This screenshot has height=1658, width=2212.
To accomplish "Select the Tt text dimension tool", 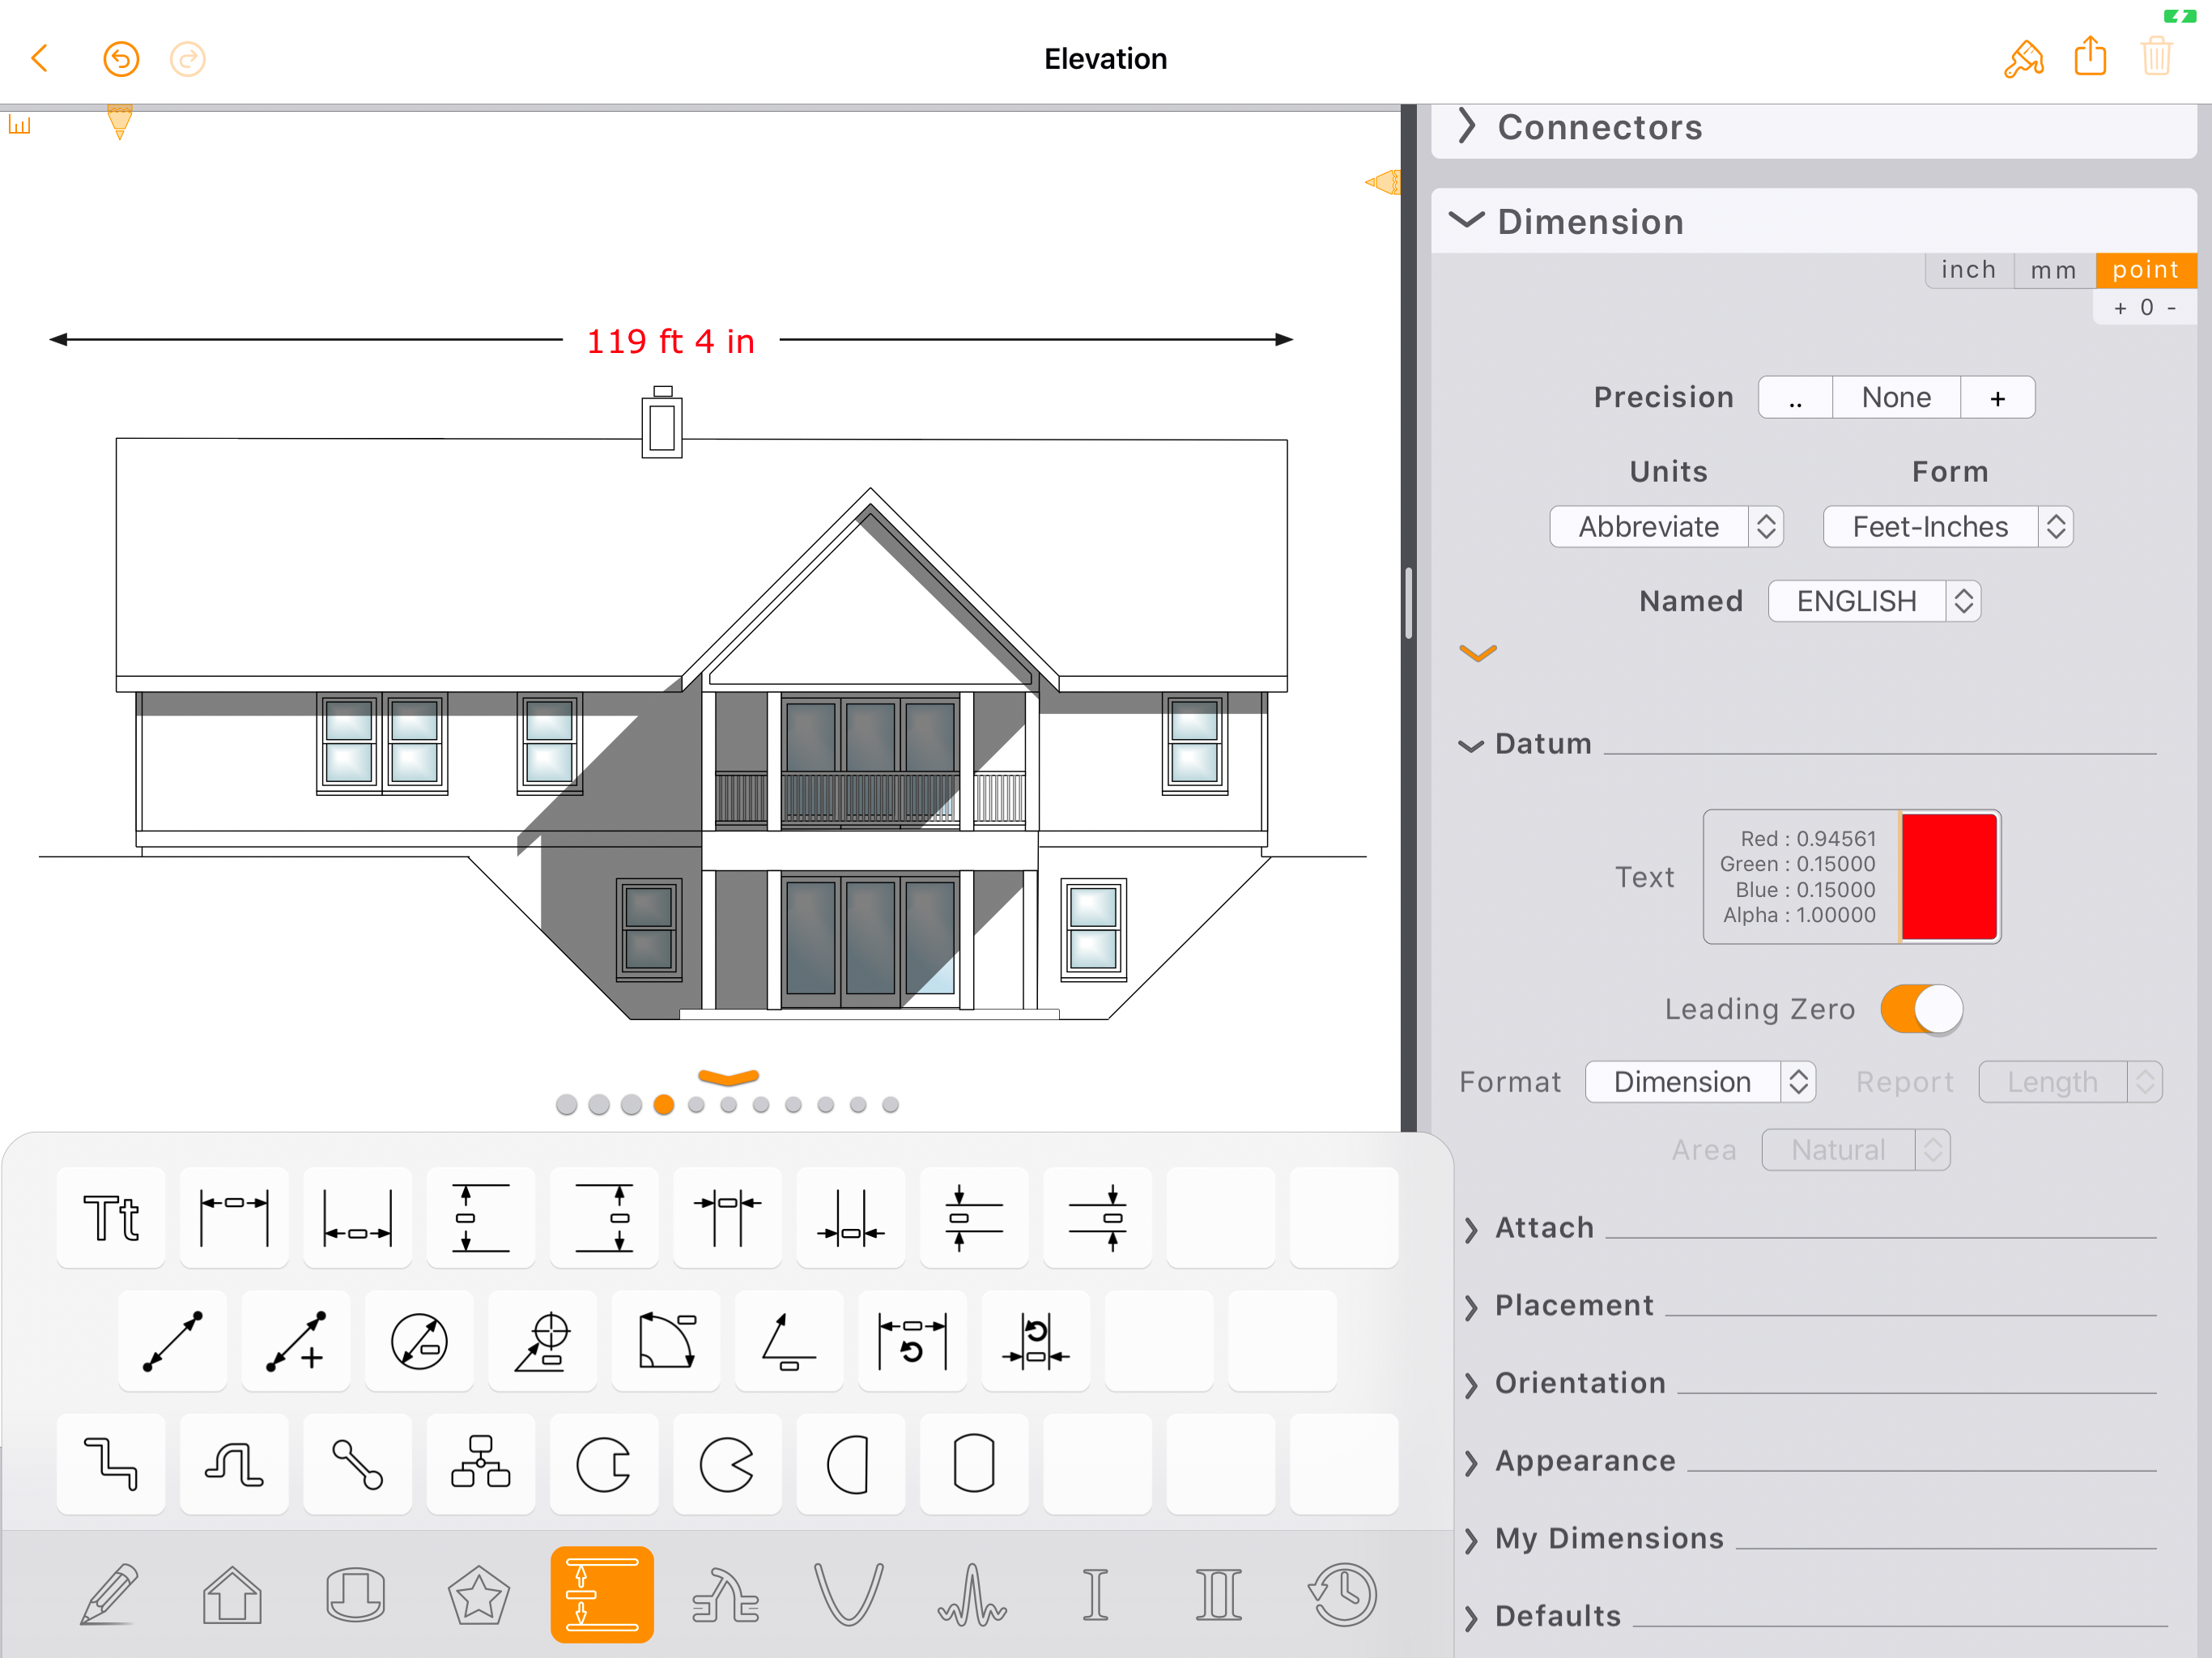I will click(111, 1217).
